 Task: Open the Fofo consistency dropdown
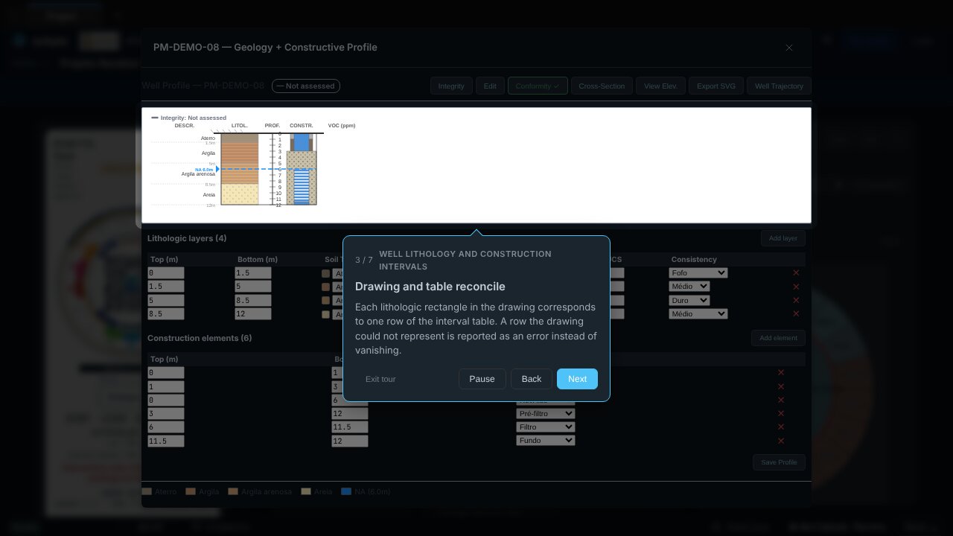point(698,273)
